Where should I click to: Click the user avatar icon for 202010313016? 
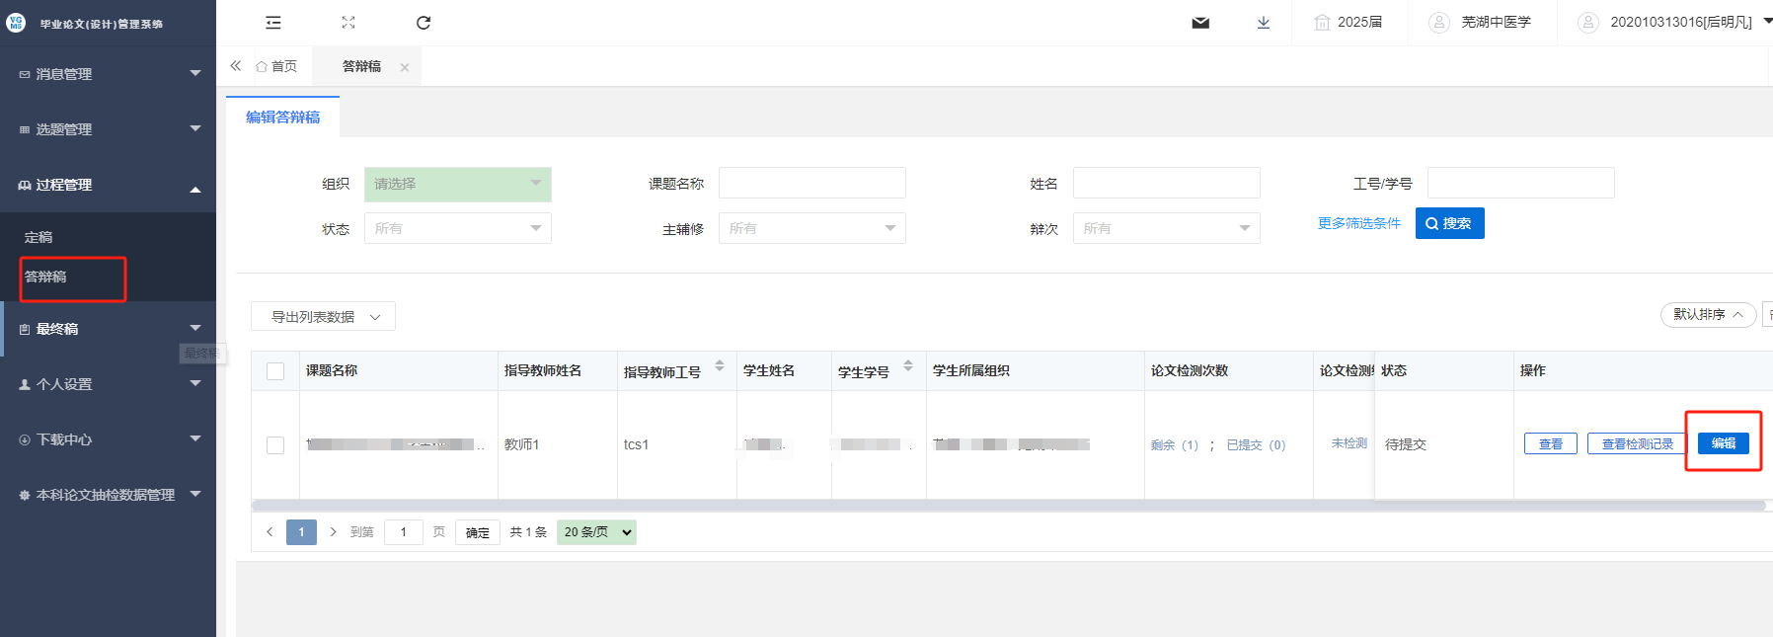click(1587, 22)
